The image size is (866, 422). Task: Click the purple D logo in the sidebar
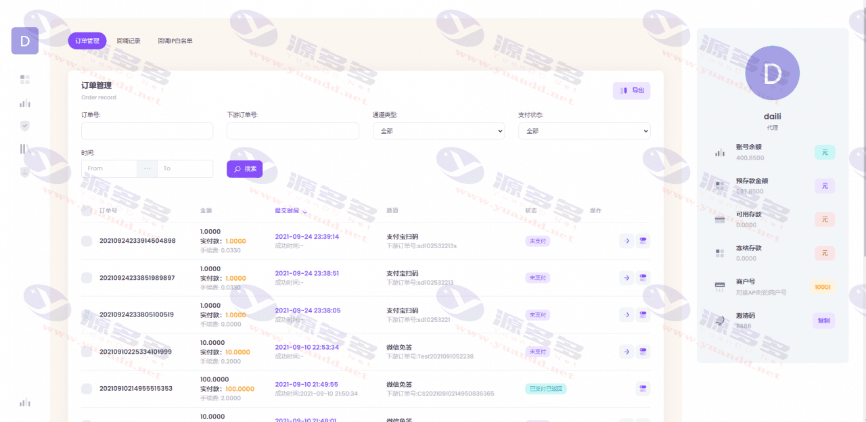(25, 41)
